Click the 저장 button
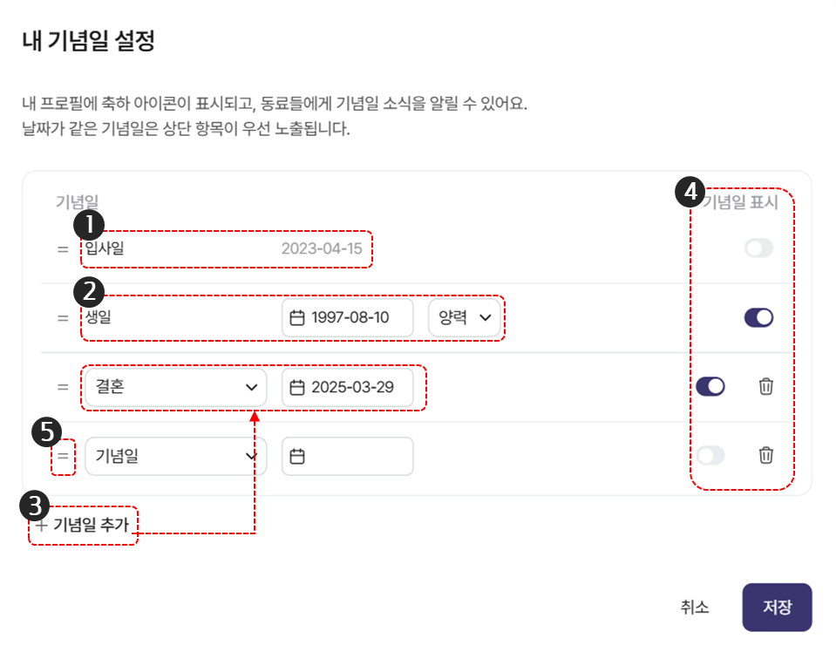 777,608
